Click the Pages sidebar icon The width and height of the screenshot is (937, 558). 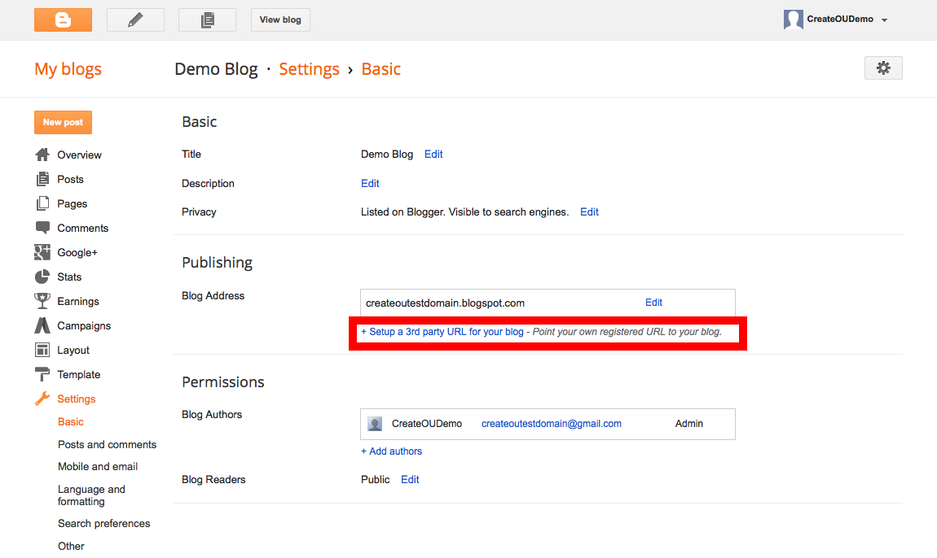(42, 203)
